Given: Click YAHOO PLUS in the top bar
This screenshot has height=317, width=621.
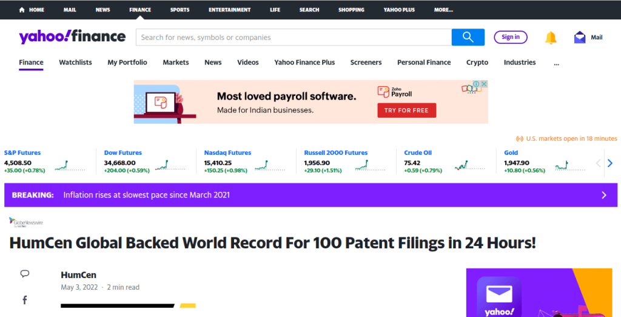Looking at the screenshot, I should click(x=399, y=10).
